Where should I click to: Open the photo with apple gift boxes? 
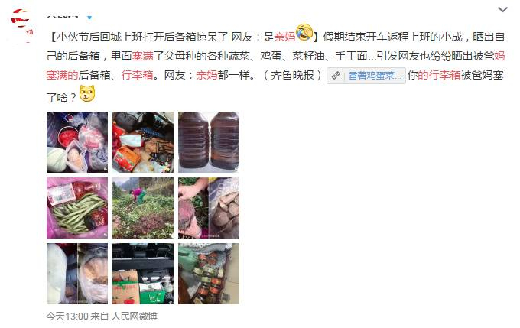[x=143, y=274]
